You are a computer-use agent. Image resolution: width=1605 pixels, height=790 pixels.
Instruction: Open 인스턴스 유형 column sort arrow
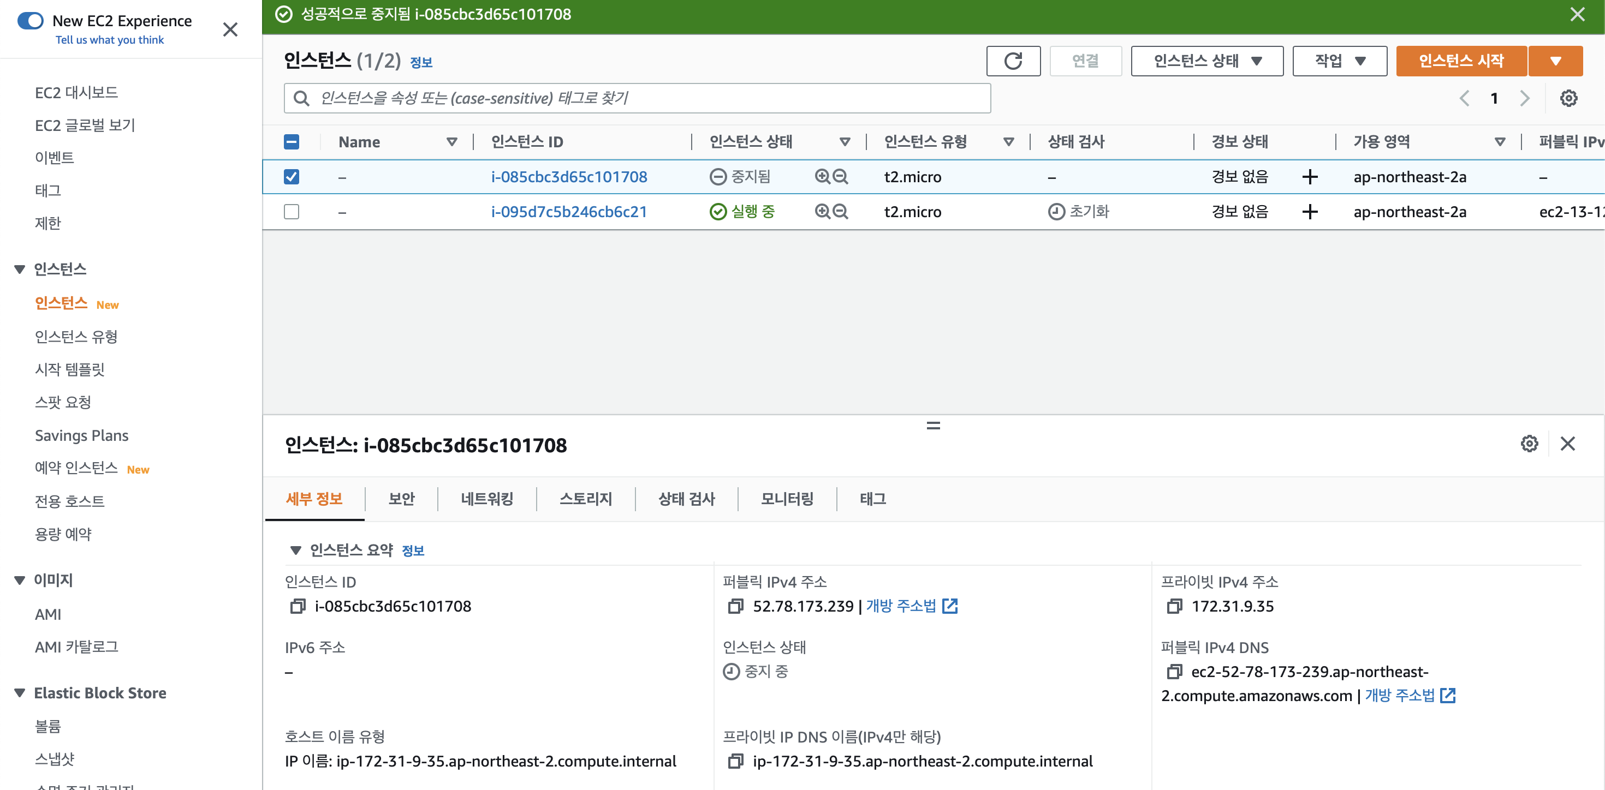tap(1008, 142)
